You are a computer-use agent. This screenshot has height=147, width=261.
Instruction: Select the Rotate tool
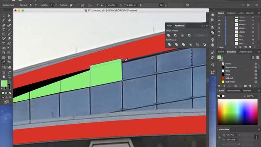(x=4, y=44)
